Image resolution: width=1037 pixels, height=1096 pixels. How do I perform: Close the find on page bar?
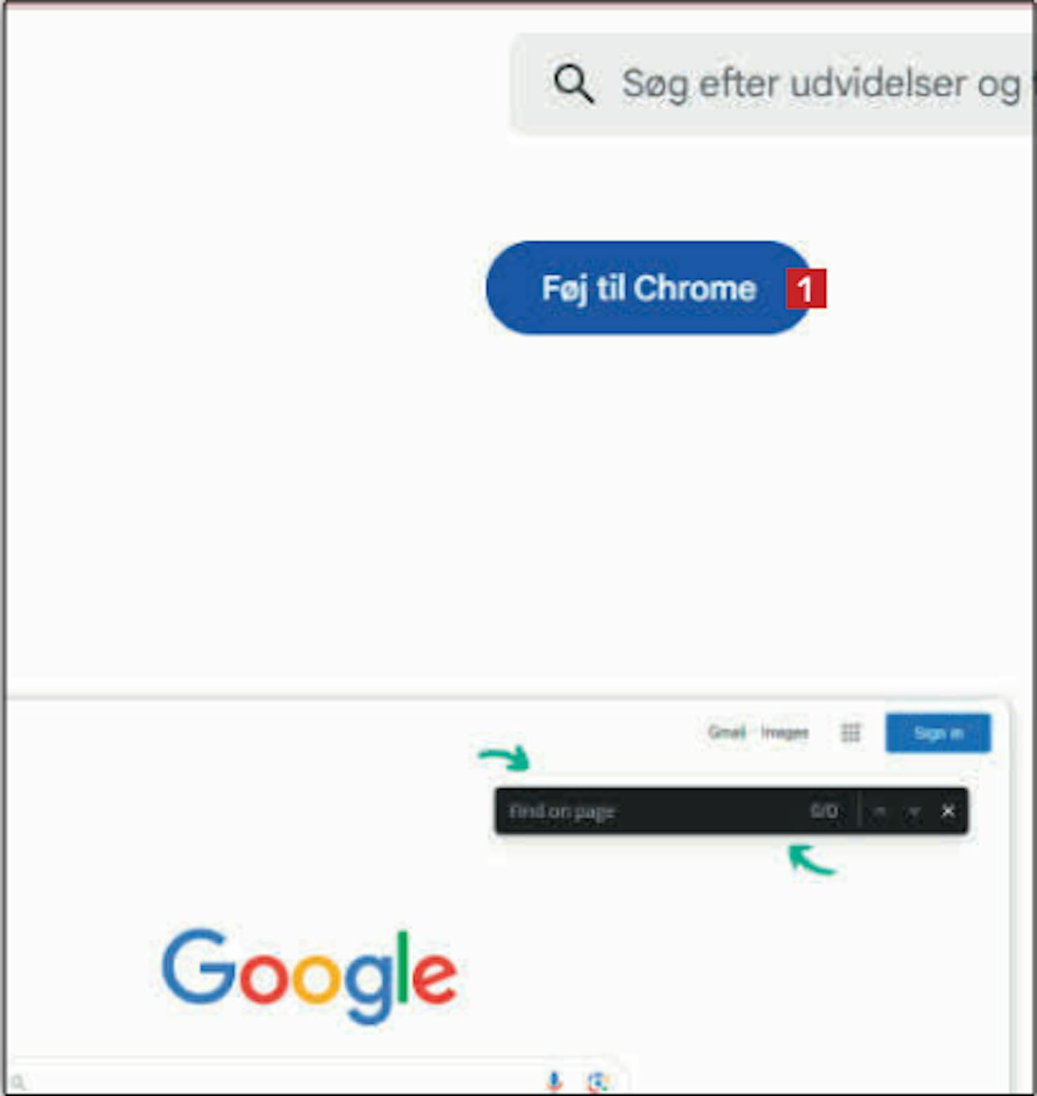[x=948, y=811]
